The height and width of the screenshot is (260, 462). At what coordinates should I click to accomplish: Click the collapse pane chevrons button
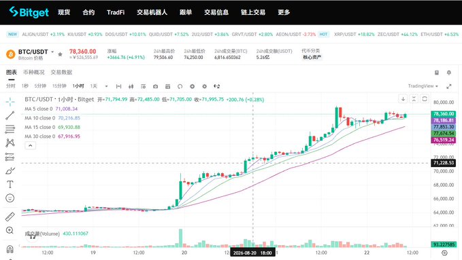pos(414,99)
